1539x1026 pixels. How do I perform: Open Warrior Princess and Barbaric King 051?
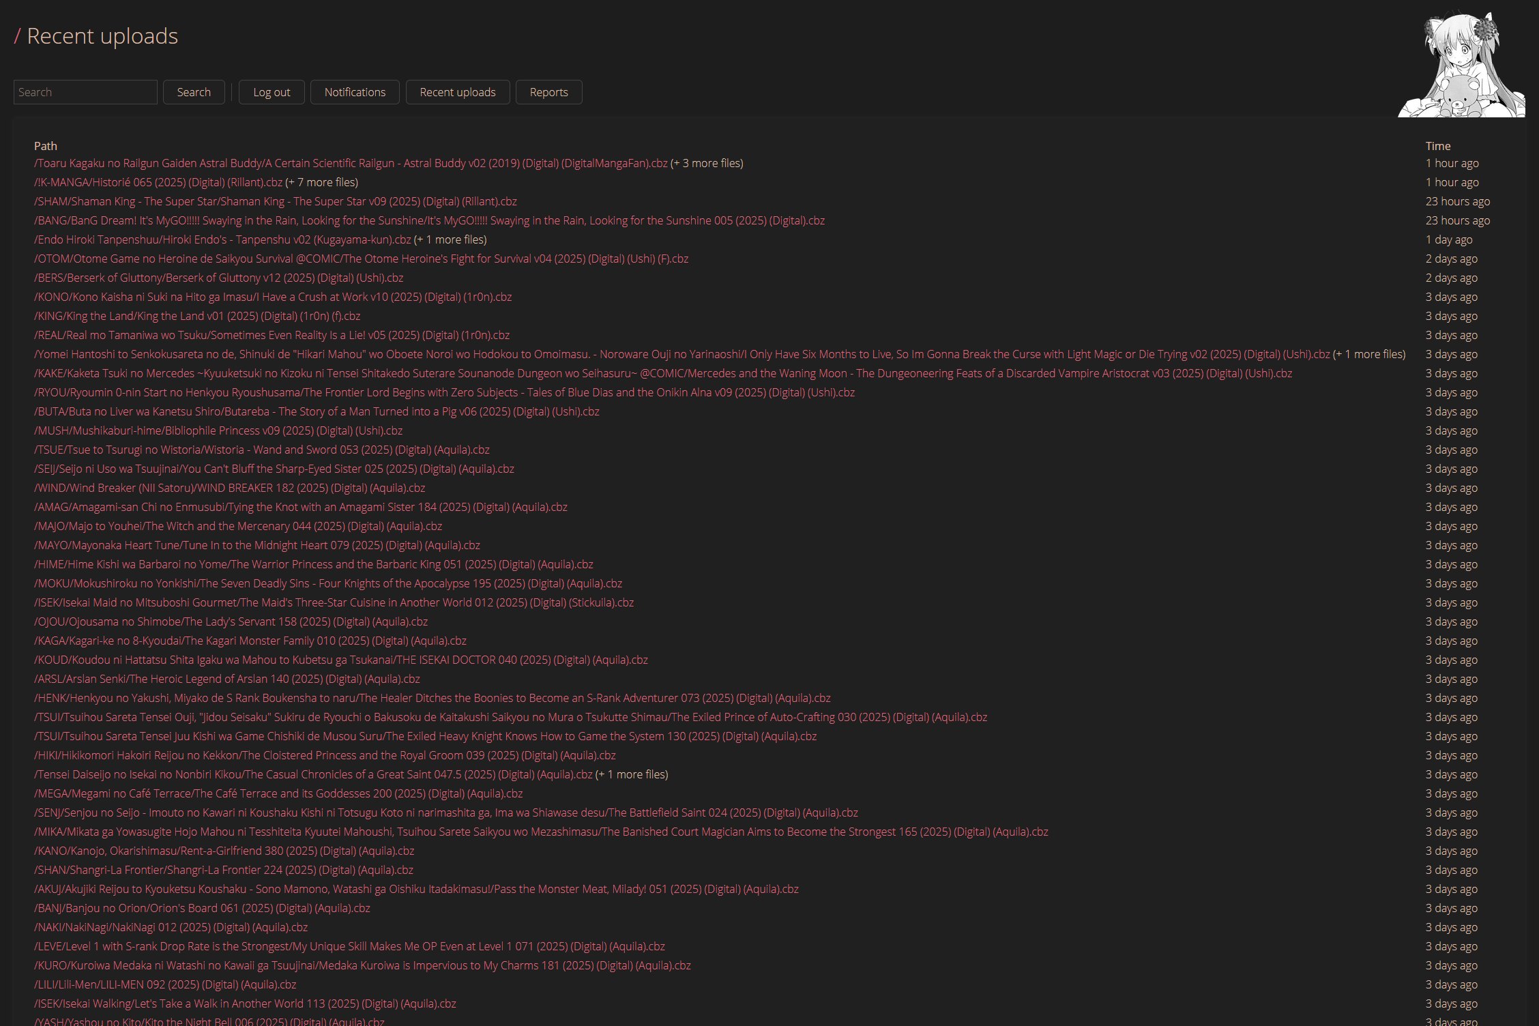[314, 564]
